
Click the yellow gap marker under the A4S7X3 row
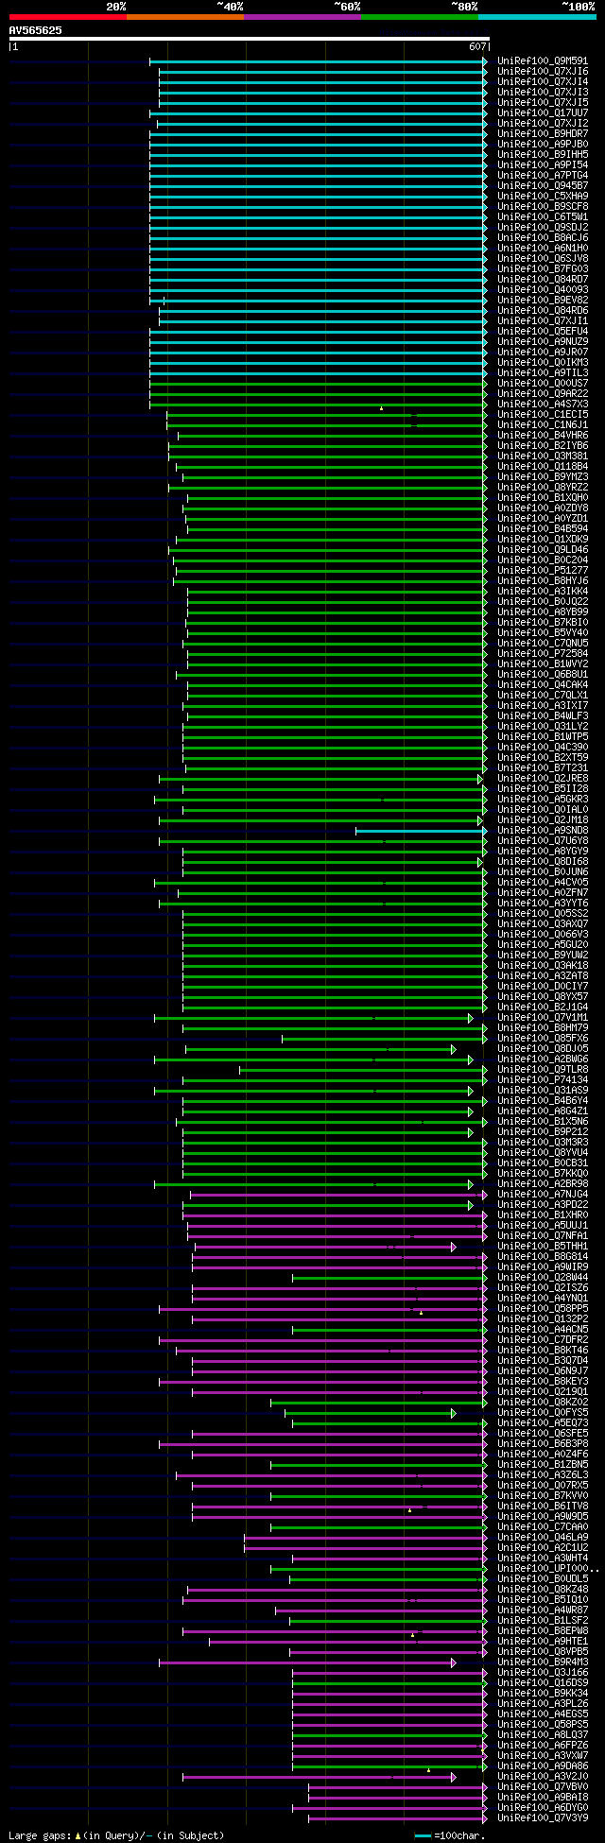[381, 408]
